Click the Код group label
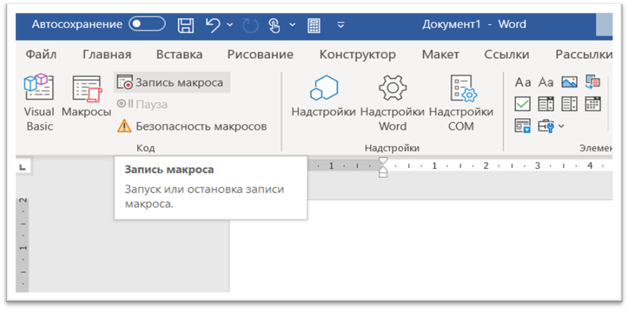 click(146, 148)
